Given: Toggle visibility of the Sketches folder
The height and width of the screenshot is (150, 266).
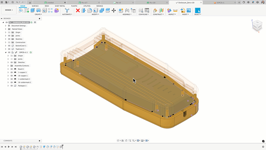Looking at the screenshot, I should point(9,39).
